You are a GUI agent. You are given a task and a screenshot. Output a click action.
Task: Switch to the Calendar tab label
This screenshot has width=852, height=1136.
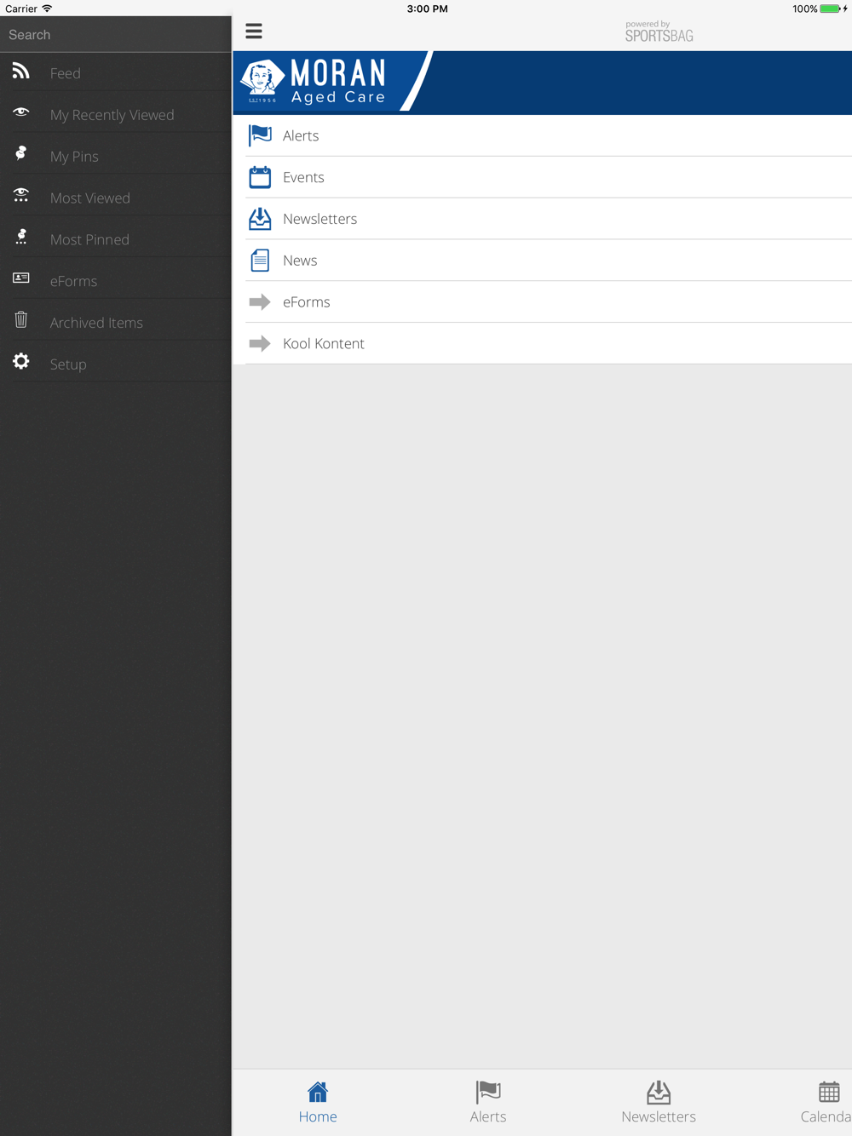point(826,1116)
